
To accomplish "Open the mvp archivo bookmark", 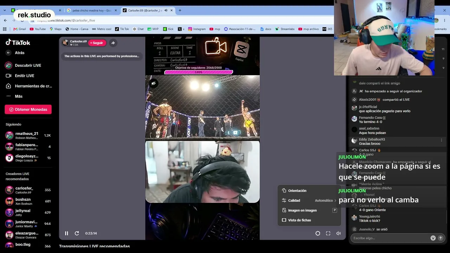I will [x=308, y=29].
